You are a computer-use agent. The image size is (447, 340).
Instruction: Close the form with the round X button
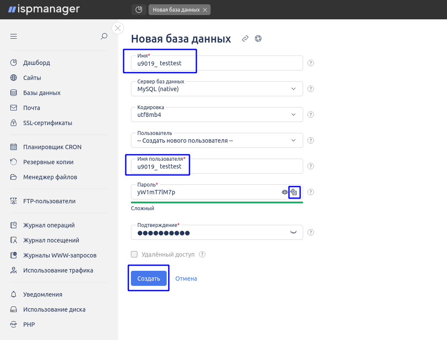pos(118,28)
